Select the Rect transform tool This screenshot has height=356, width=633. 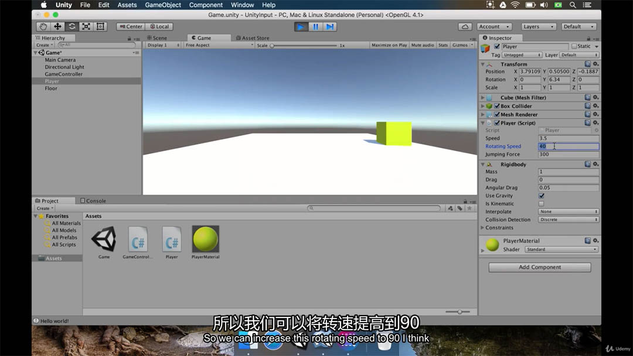(100, 26)
